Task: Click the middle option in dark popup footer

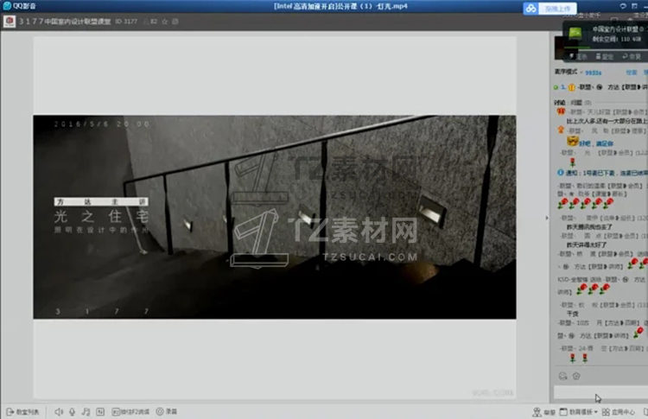Action: tap(605, 57)
